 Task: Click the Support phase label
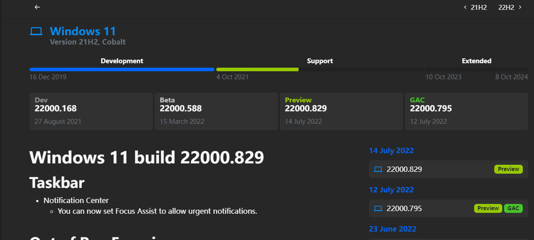pyautogui.click(x=320, y=61)
